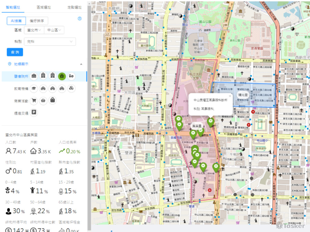The width and height of the screenshot is (310, 232).
Task: Click the blue help question mark icon
Action: [80, 19]
